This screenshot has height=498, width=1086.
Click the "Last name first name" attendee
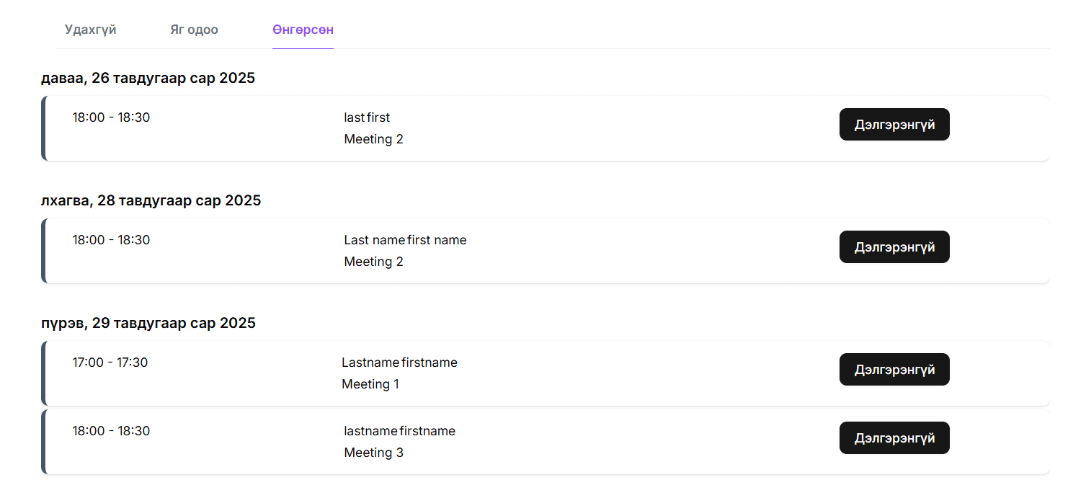(405, 240)
